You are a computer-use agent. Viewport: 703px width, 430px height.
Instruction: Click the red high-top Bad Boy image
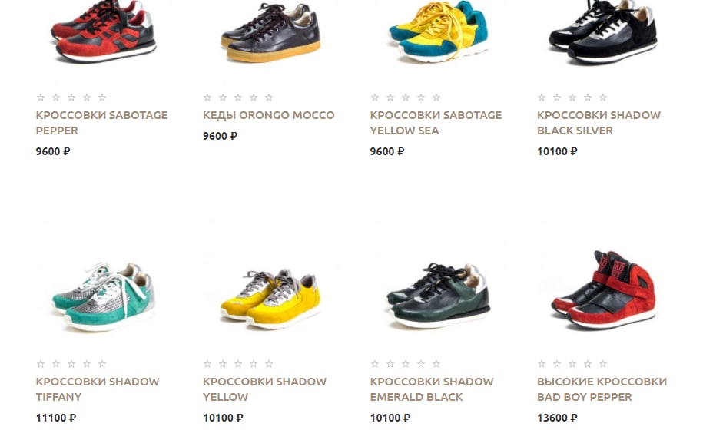point(603,289)
